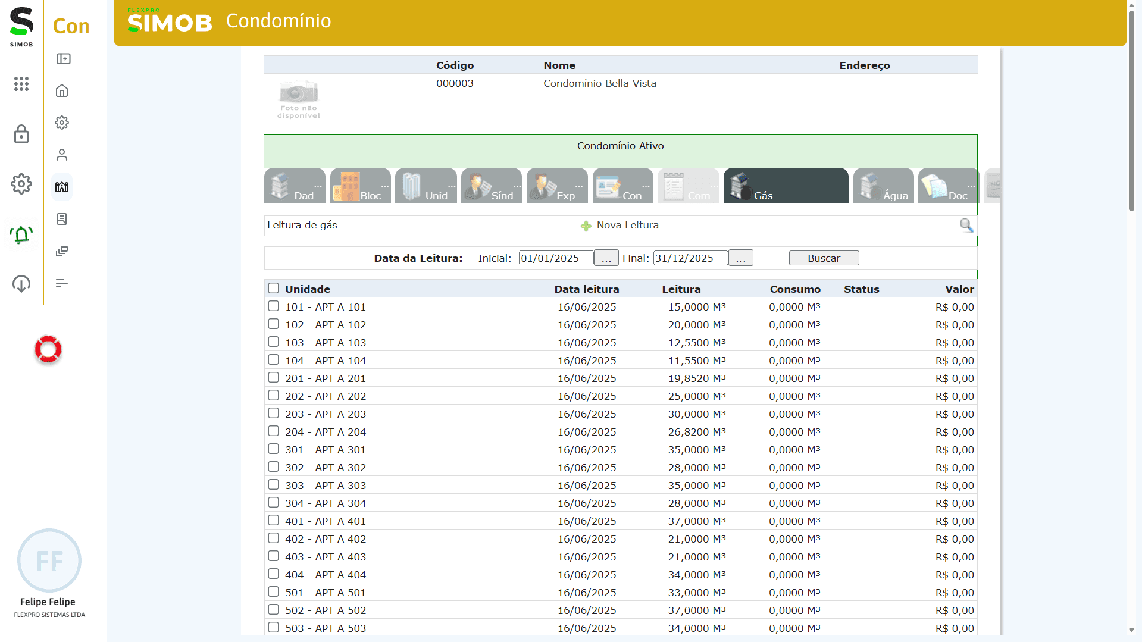
Task: Open the Bloc tab
Action: coord(361,186)
